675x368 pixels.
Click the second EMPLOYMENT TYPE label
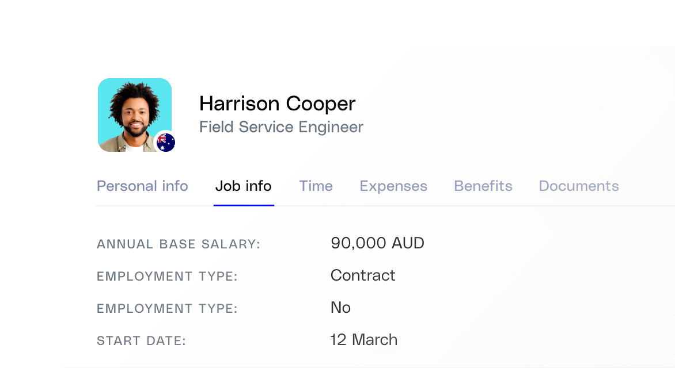(166, 308)
